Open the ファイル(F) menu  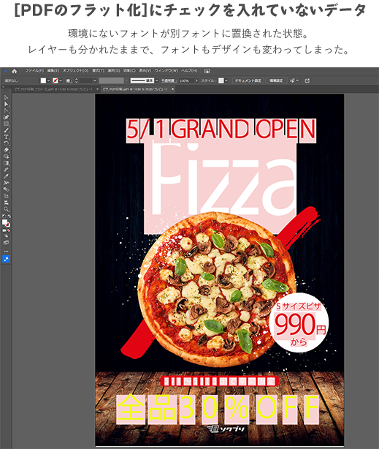click(34, 71)
